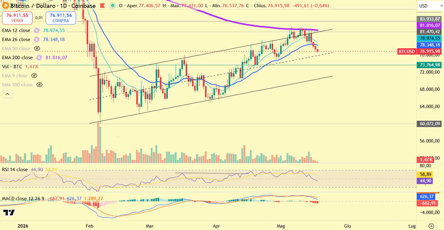Click the green 73.764,98 price label
Viewport: 444px width, 230px height.
[x=430, y=65]
